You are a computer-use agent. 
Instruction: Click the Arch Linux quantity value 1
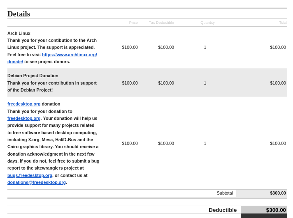pos(205,47)
